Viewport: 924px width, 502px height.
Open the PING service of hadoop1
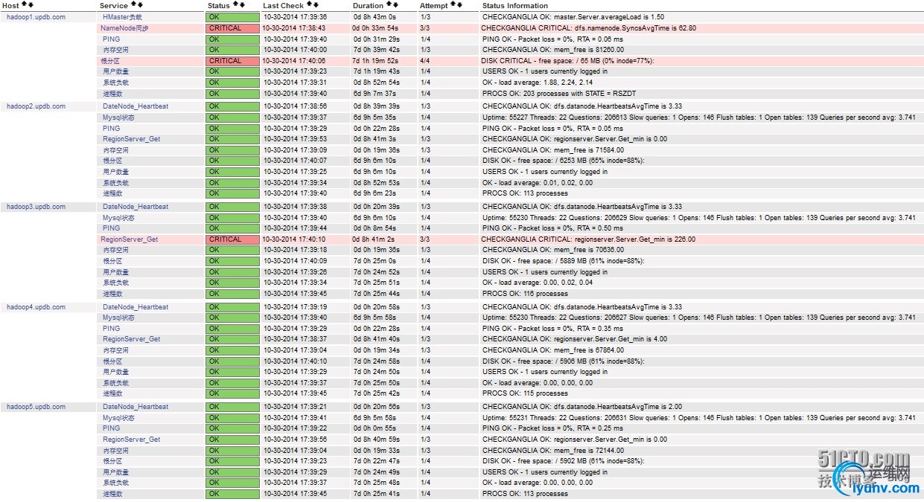click(x=111, y=39)
